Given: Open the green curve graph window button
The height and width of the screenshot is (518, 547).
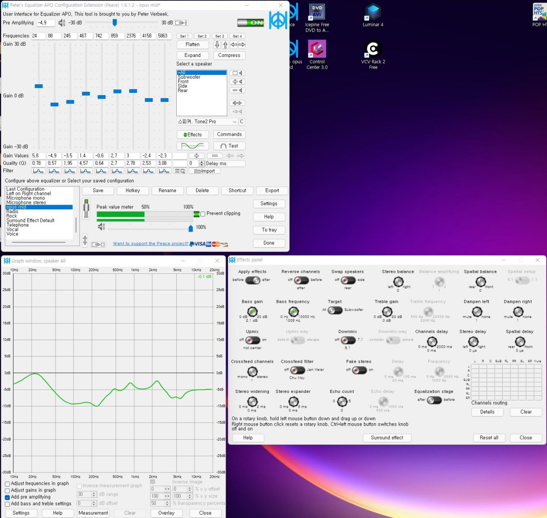Looking at the screenshot, I should [193, 146].
